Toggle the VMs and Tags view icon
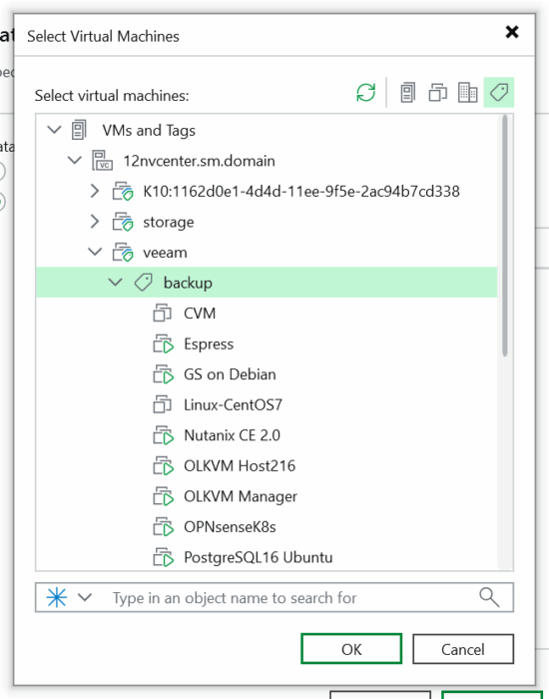The width and height of the screenshot is (549, 699). pyautogui.click(x=499, y=93)
